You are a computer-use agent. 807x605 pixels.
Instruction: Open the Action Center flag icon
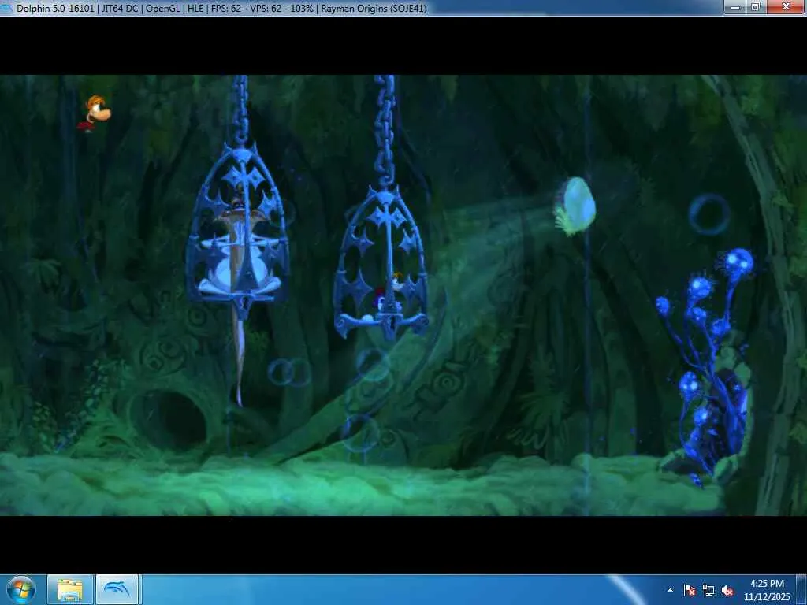pos(690,590)
